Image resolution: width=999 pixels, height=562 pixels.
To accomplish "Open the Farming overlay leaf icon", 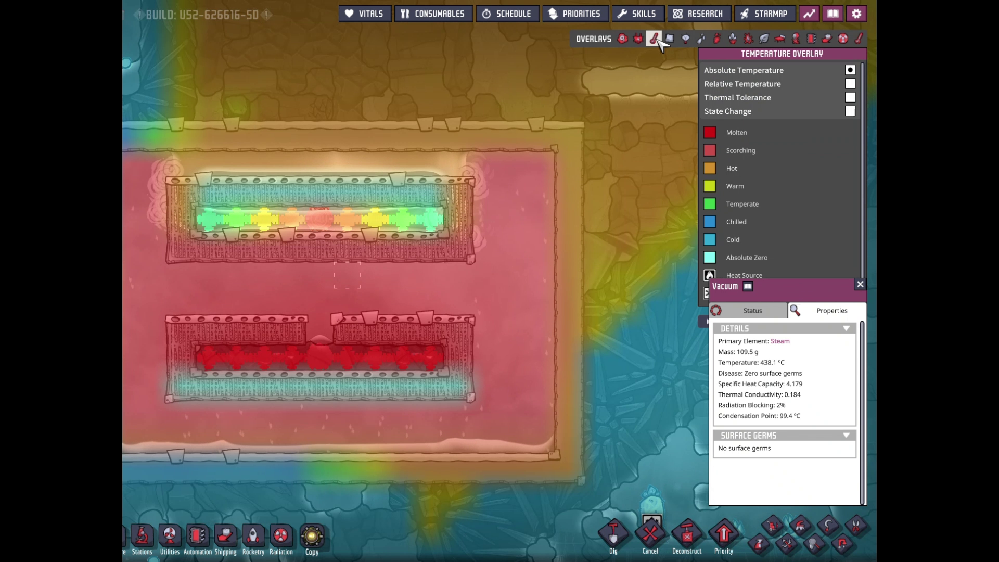I will click(764, 39).
